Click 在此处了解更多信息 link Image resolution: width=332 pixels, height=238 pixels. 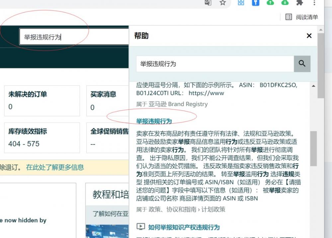point(55,167)
